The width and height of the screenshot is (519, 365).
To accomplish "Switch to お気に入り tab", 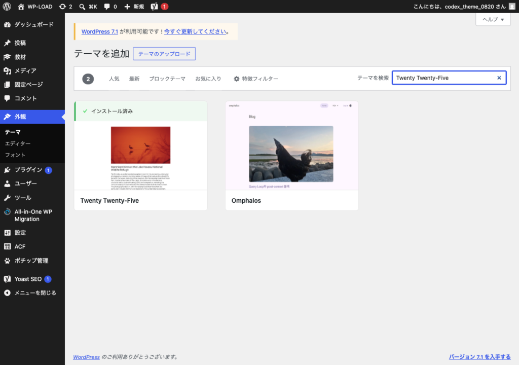I will (208, 79).
